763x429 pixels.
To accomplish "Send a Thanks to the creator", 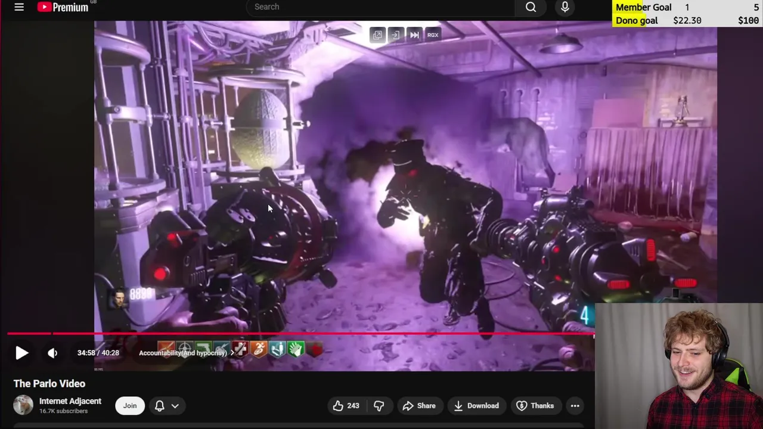I will [535, 406].
